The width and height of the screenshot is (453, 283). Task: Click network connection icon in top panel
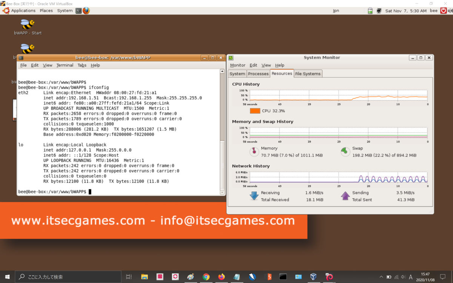[379, 11]
